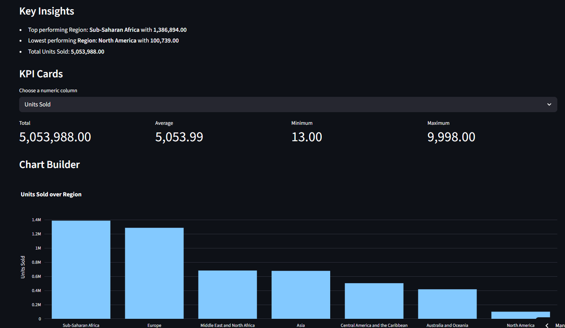Click the Lowest performing Region insight line
This screenshot has width=565, height=328.
point(103,41)
